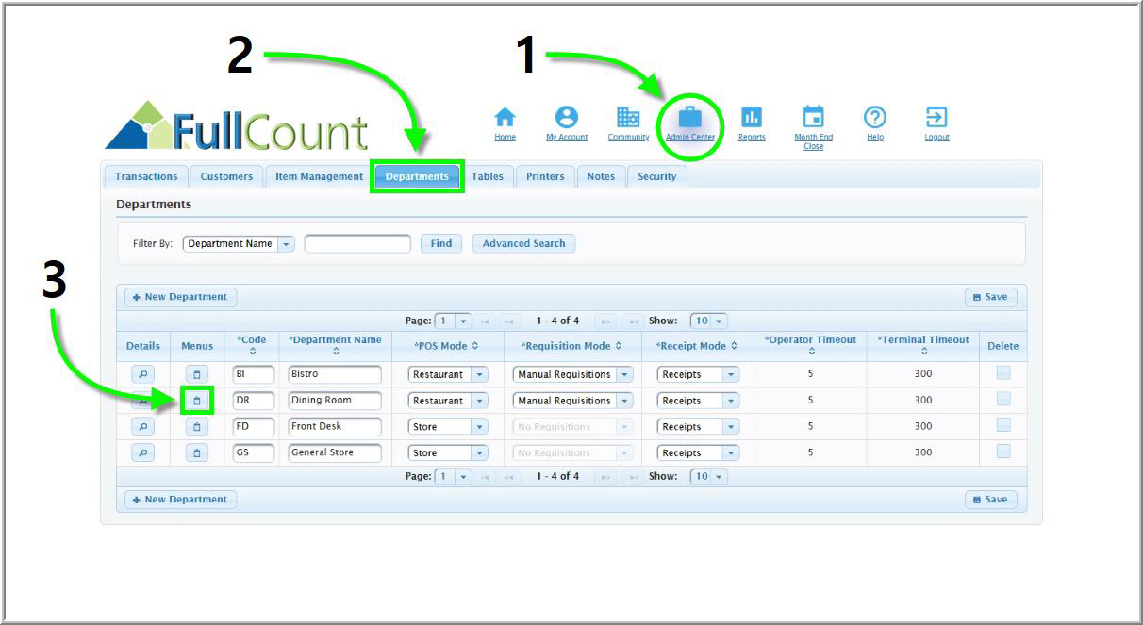Open the Home icon

(x=505, y=118)
